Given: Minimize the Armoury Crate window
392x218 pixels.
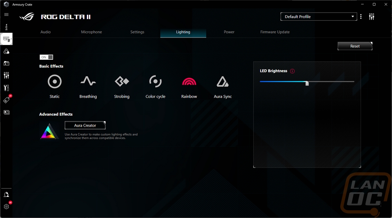Looking at the screenshot, I should pyautogui.click(x=362, y=4).
